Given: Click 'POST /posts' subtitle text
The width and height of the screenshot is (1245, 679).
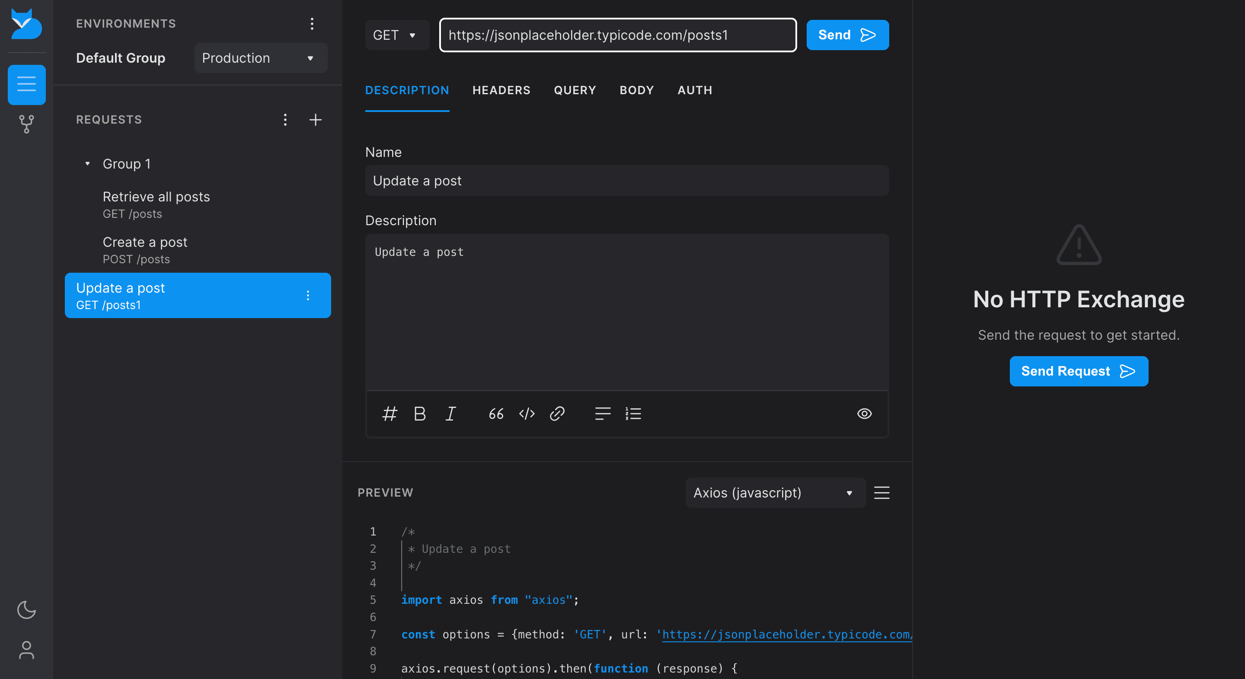Looking at the screenshot, I should point(136,259).
